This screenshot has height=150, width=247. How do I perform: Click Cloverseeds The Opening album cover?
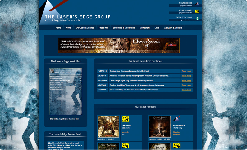click(160, 127)
